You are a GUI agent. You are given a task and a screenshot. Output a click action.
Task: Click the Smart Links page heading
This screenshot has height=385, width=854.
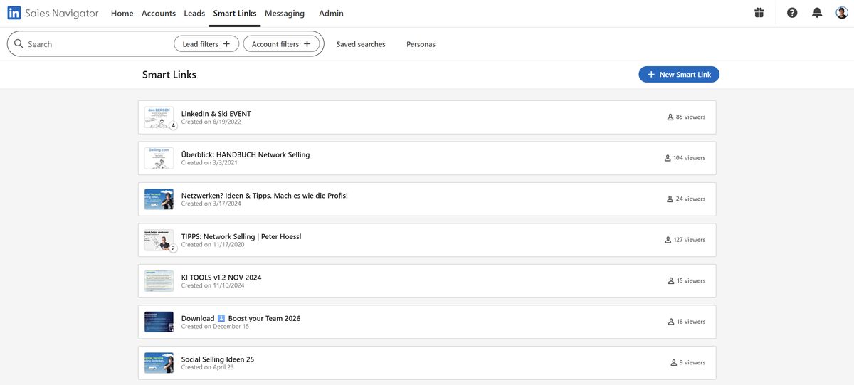click(x=169, y=75)
